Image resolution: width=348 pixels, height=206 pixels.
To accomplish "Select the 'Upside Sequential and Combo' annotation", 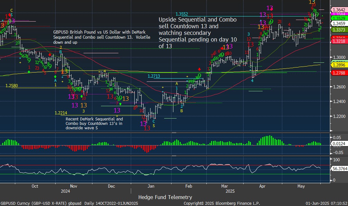I will pyautogui.click(x=198, y=33).
